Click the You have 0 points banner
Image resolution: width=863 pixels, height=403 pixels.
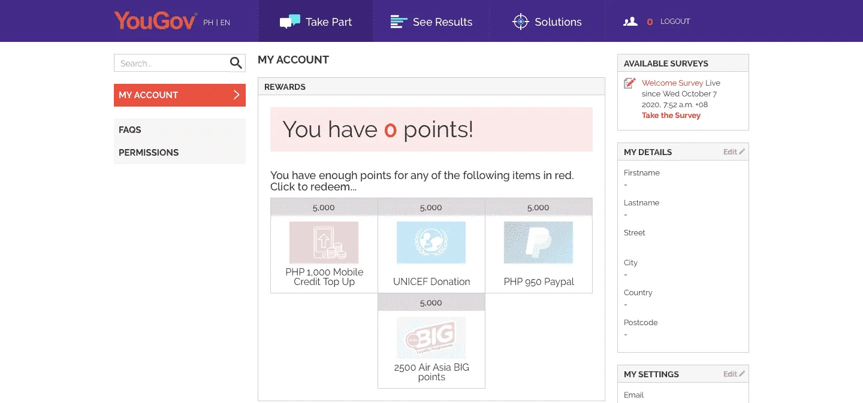coord(431,129)
